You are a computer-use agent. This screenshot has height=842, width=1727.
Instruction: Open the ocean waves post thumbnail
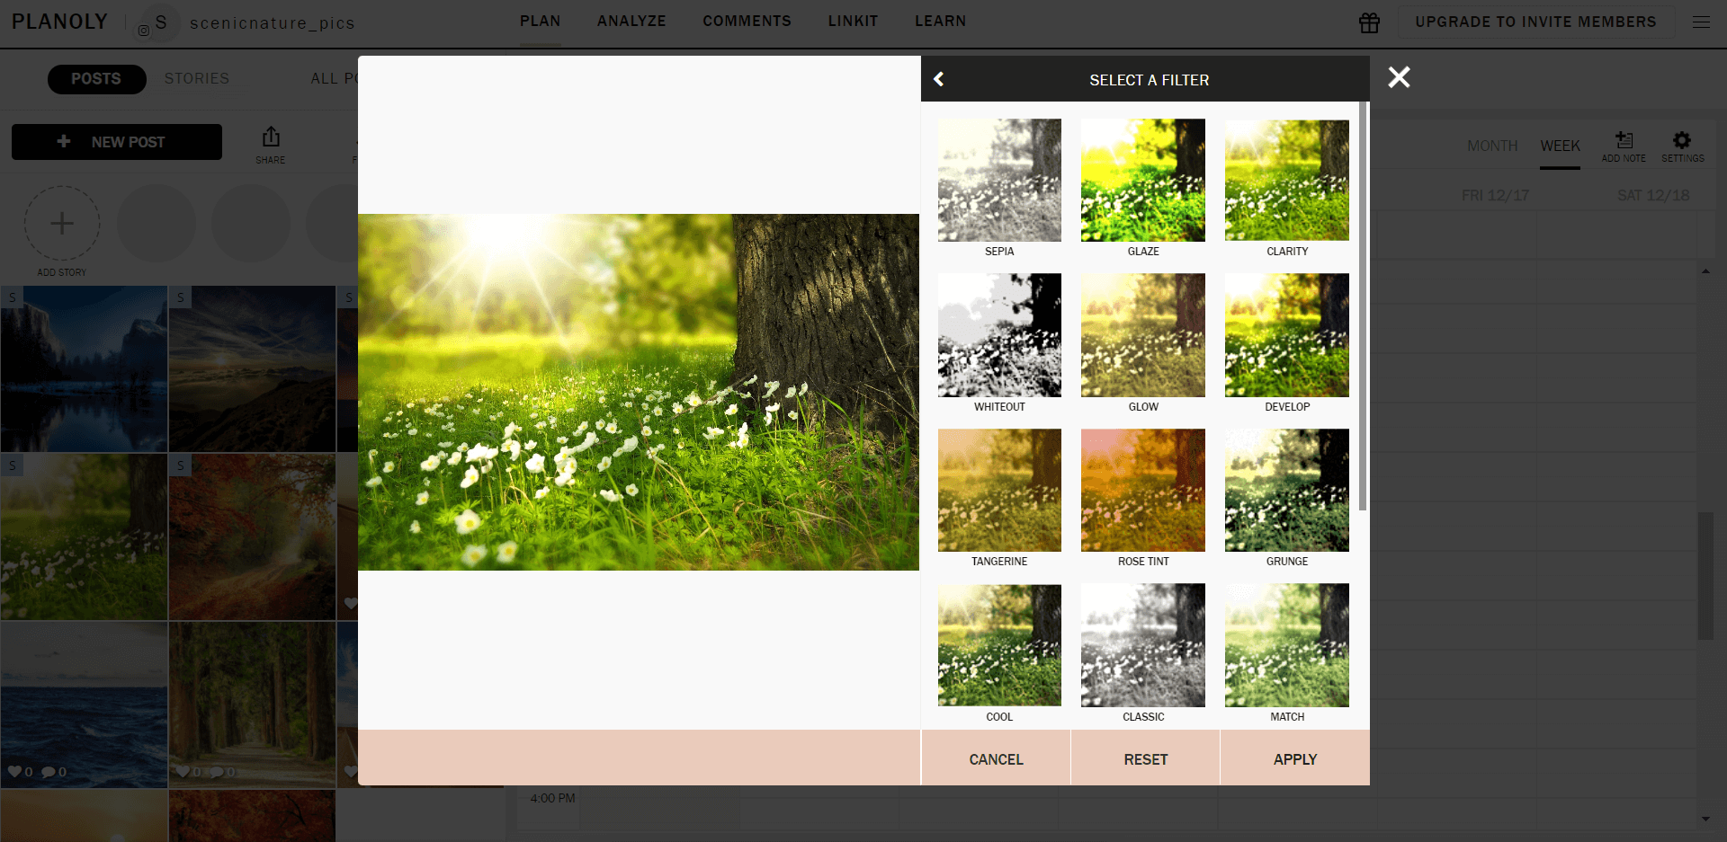(84, 705)
